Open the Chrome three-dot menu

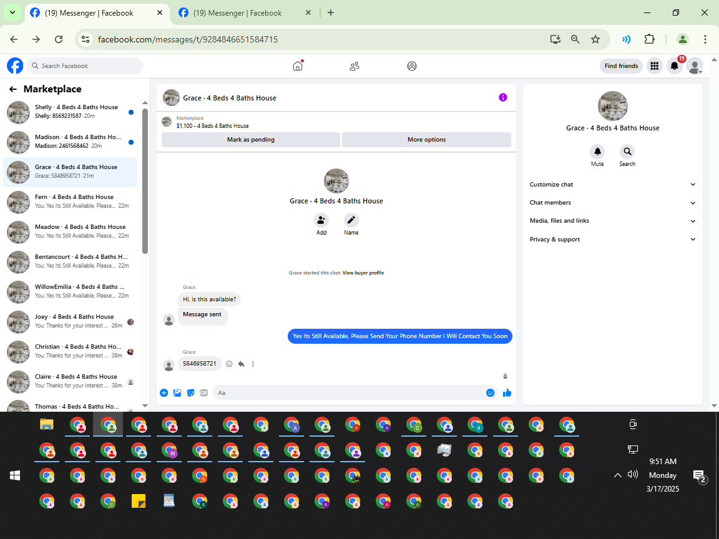point(705,39)
